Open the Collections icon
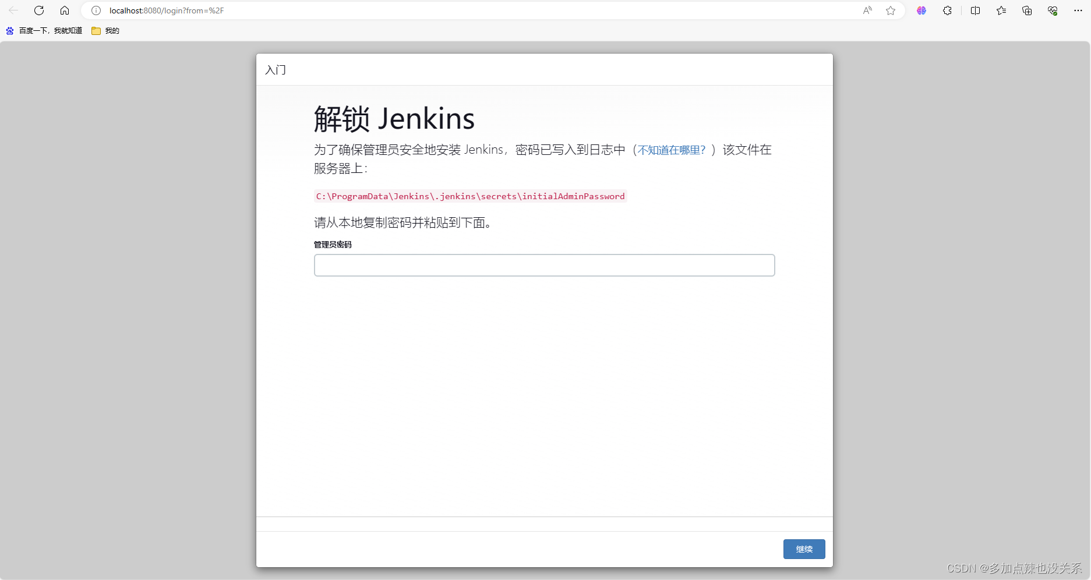This screenshot has height=580, width=1091. (x=1027, y=10)
